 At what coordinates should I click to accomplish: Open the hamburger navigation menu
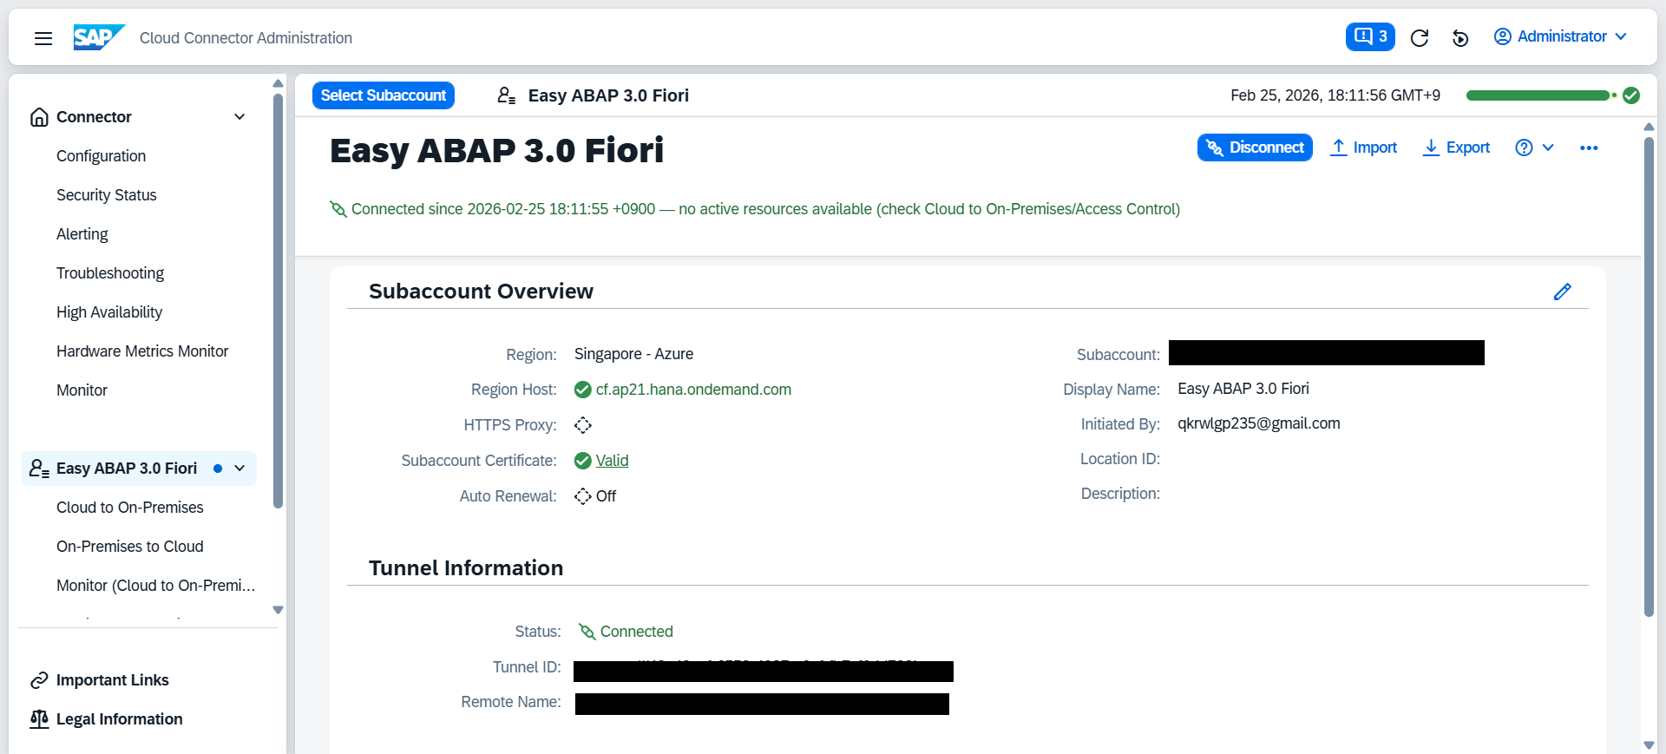pos(43,37)
